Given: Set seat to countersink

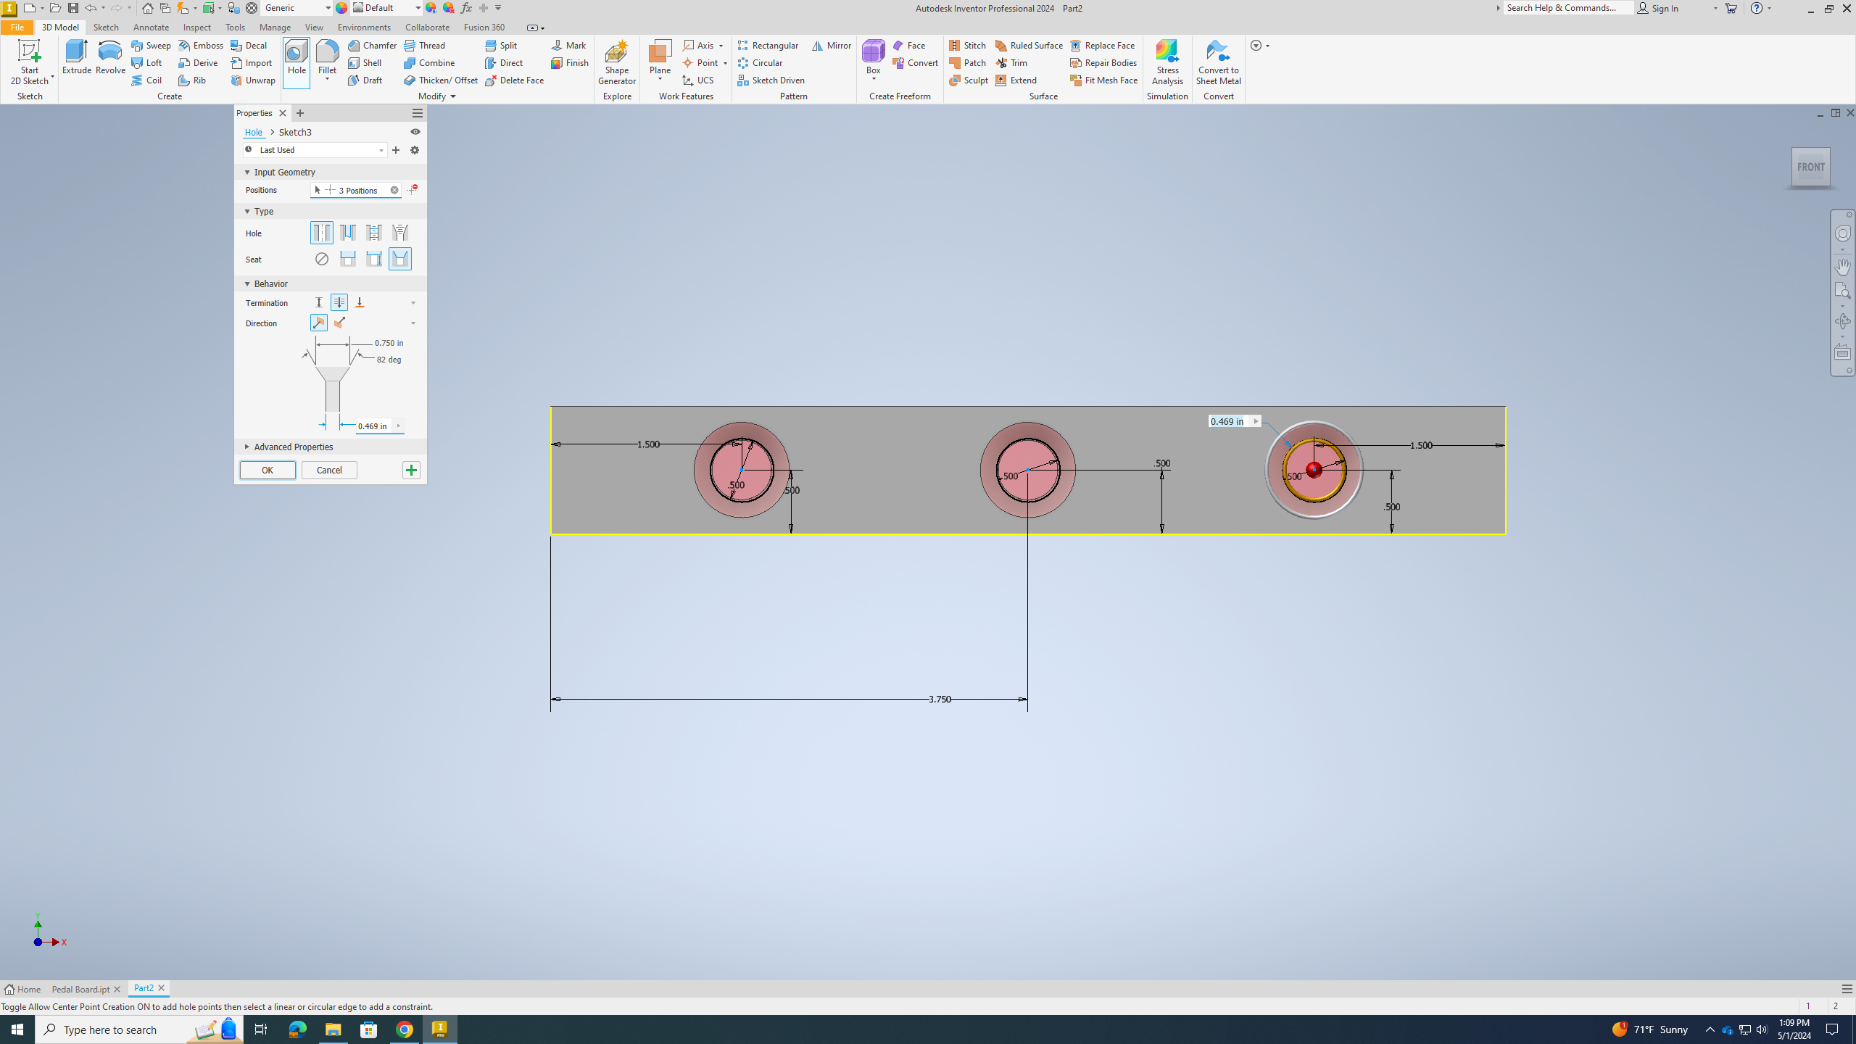Looking at the screenshot, I should click(399, 259).
